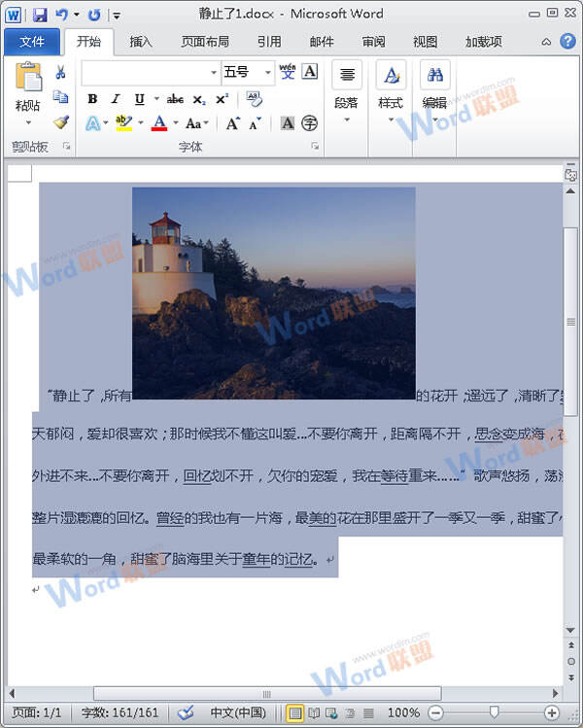This screenshot has height=728, width=583.
Task: Toggle strikethrough formatting
Action: [x=175, y=99]
